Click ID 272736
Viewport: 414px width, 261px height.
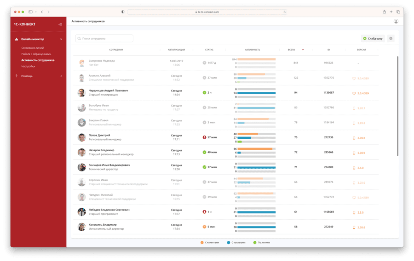[x=329, y=137]
